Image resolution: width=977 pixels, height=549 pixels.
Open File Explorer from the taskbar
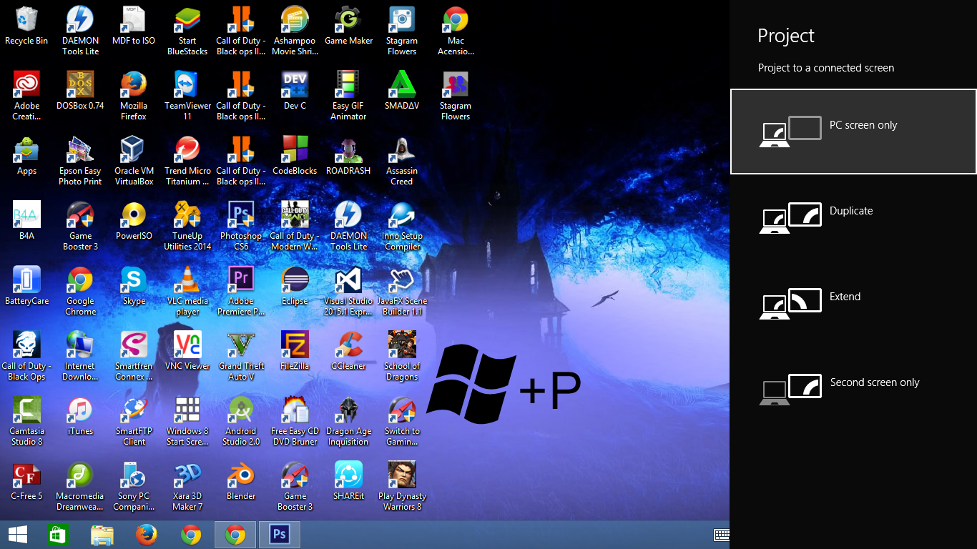102,535
